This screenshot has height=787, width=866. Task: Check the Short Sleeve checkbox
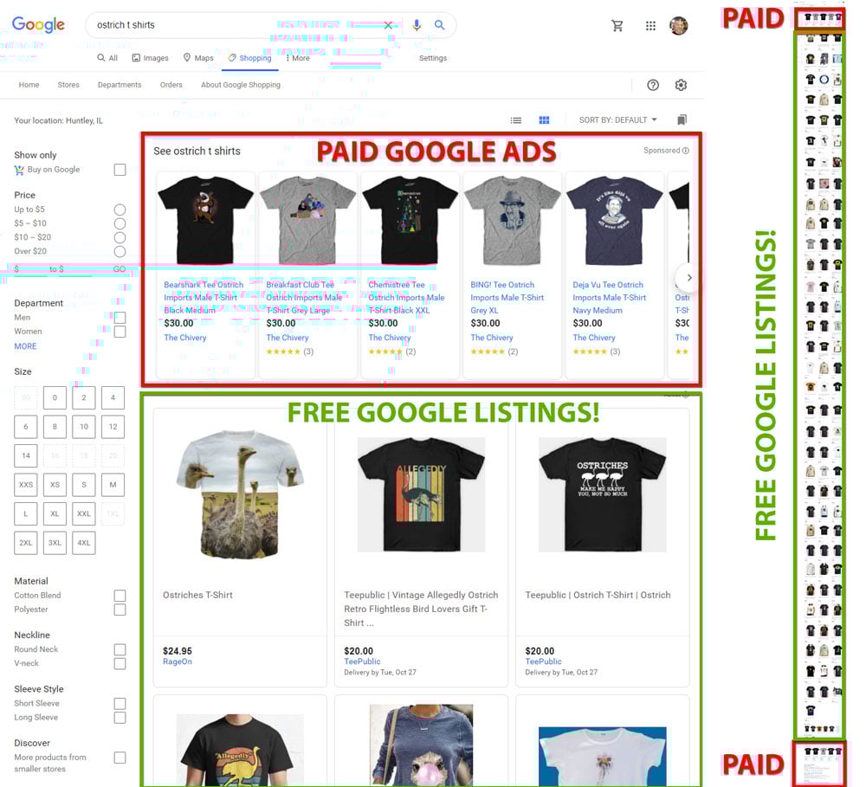click(x=120, y=704)
